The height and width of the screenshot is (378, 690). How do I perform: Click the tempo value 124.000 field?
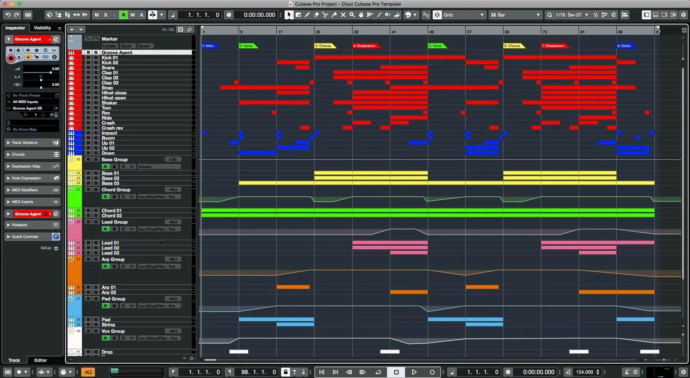click(x=585, y=372)
